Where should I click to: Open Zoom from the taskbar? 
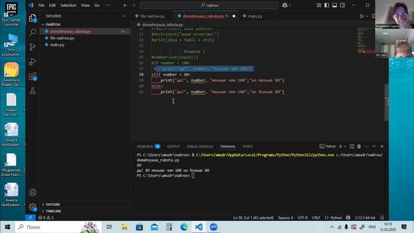213,227
